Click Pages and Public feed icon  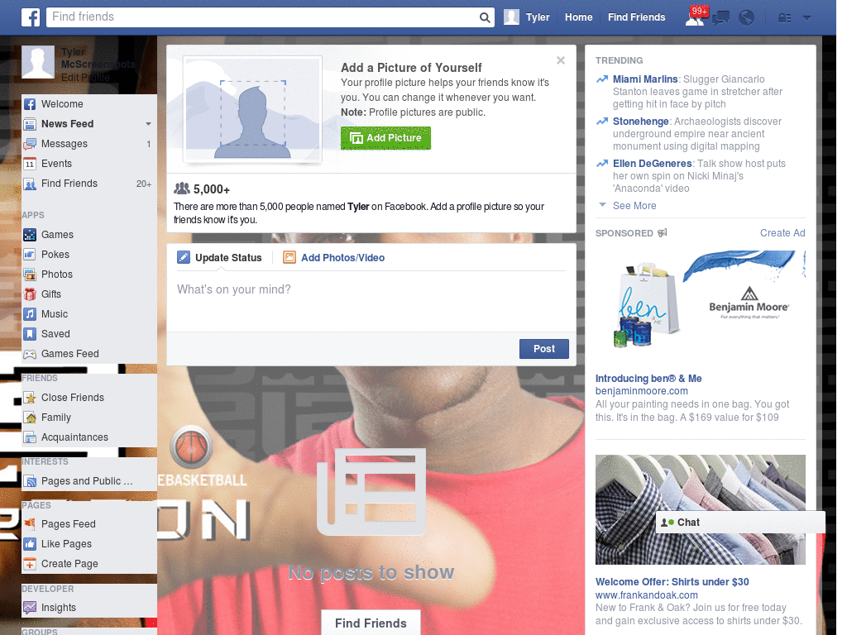click(x=30, y=481)
